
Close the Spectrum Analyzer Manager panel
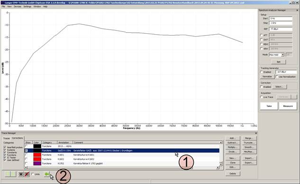[297, 10]
